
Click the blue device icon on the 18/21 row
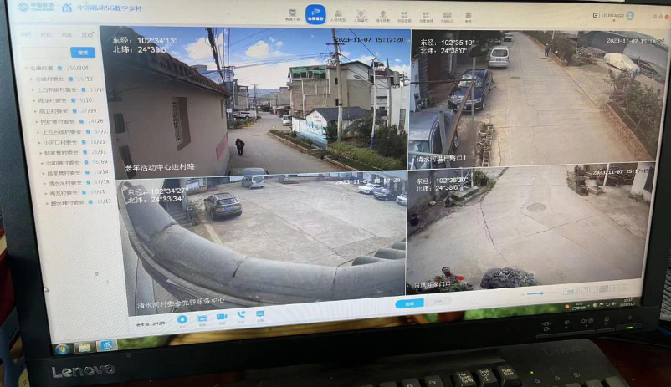[x=84, y=142]
